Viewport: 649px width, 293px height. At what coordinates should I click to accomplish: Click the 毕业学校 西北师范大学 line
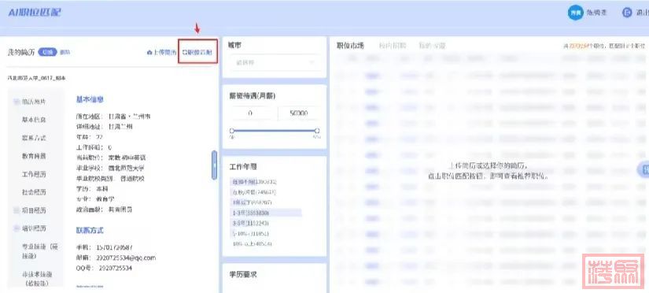pos(110,169)
